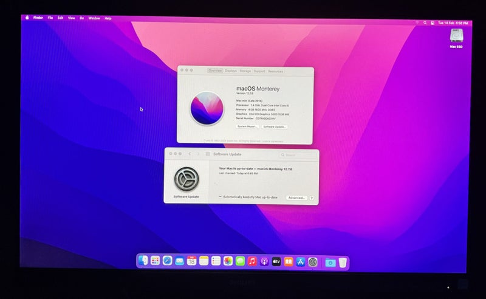Image resolution: width=486 pixels, height=299 pixels.
Task: Show all preferences grid button
Action: pos(208,154)
